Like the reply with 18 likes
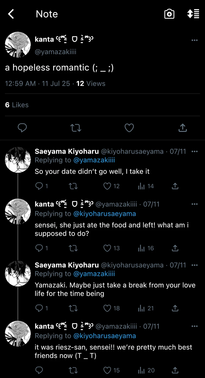 (x=108, y=308)
